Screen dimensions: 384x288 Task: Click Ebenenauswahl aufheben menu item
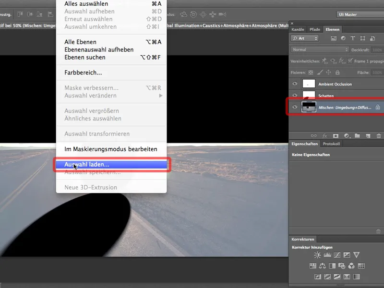pyautogui.click(x=111, y=50)
